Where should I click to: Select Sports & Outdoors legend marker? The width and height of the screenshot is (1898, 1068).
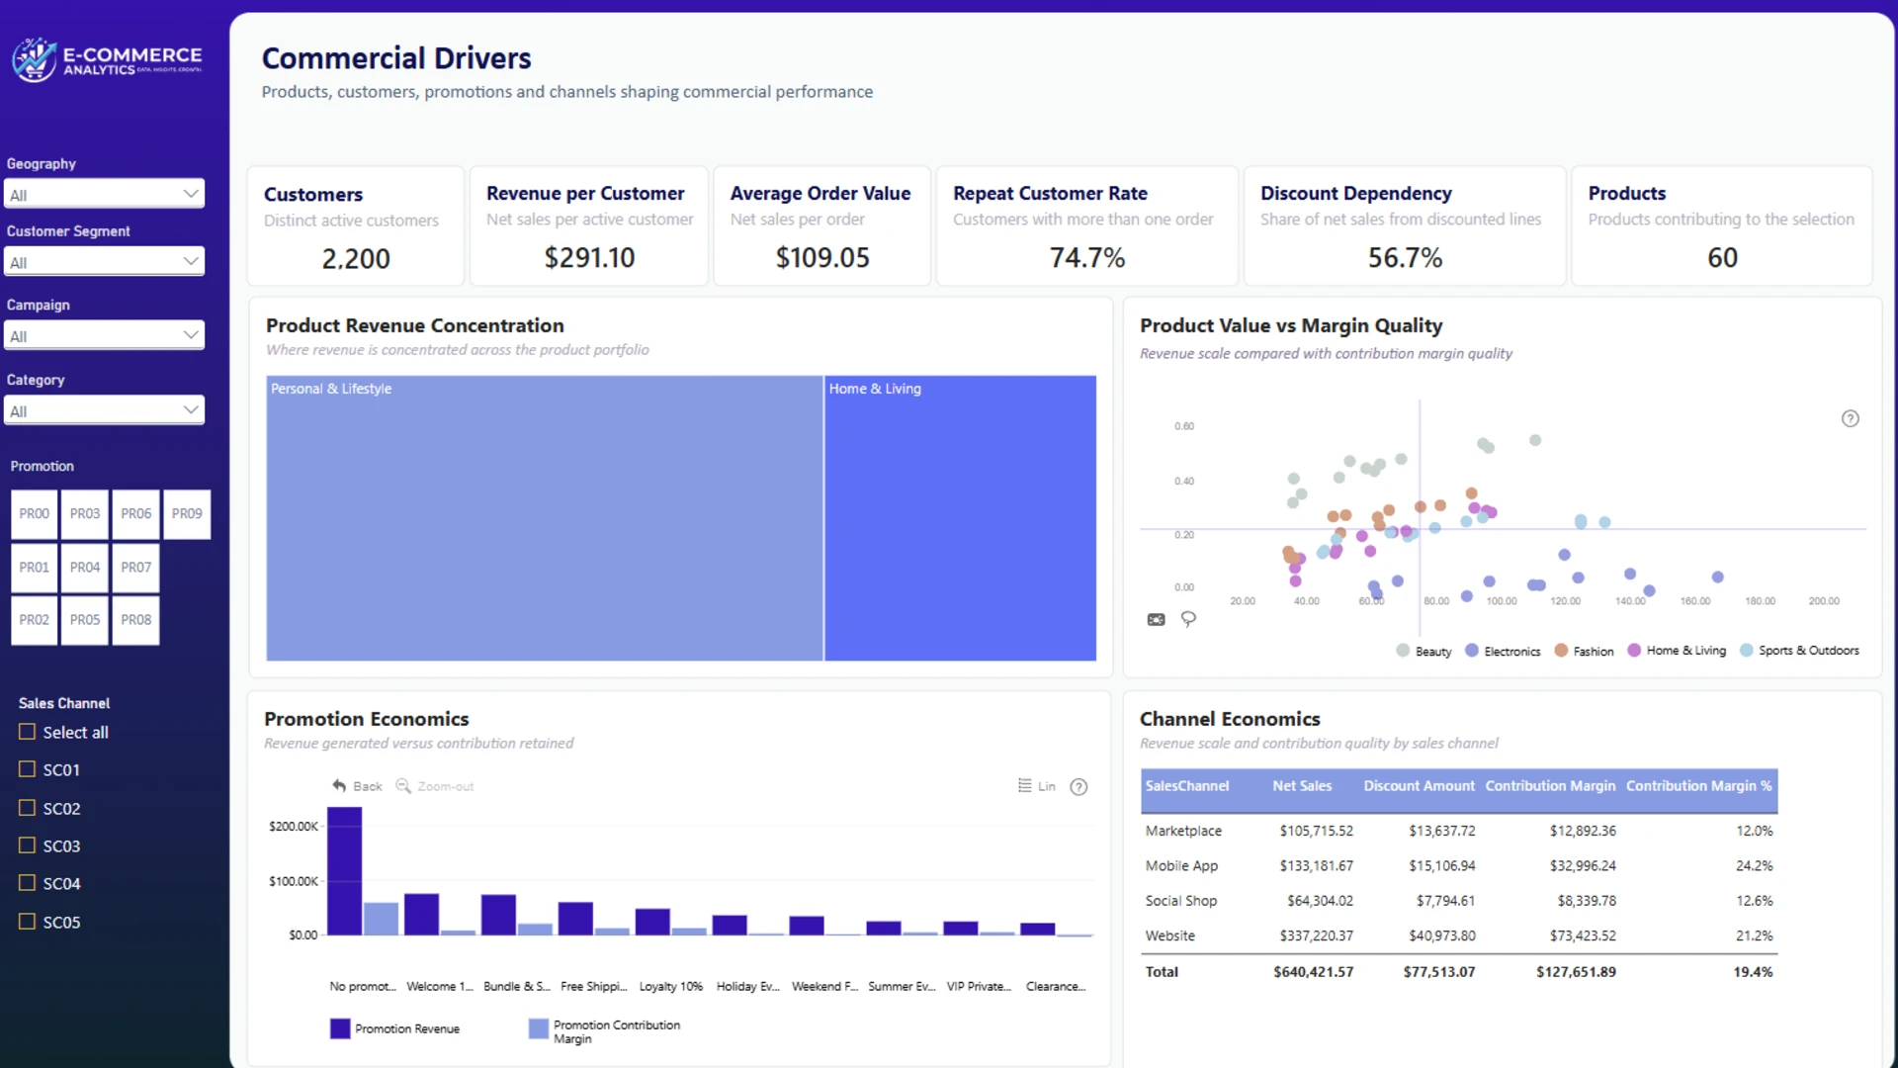click(1747, 651)
